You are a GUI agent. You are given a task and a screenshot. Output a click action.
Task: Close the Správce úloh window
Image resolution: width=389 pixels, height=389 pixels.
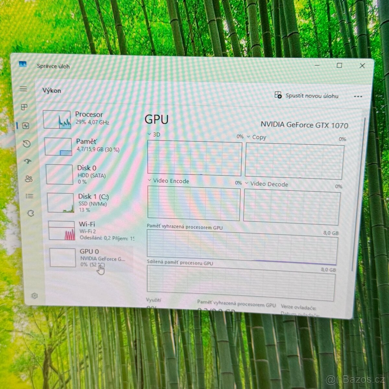362,66
